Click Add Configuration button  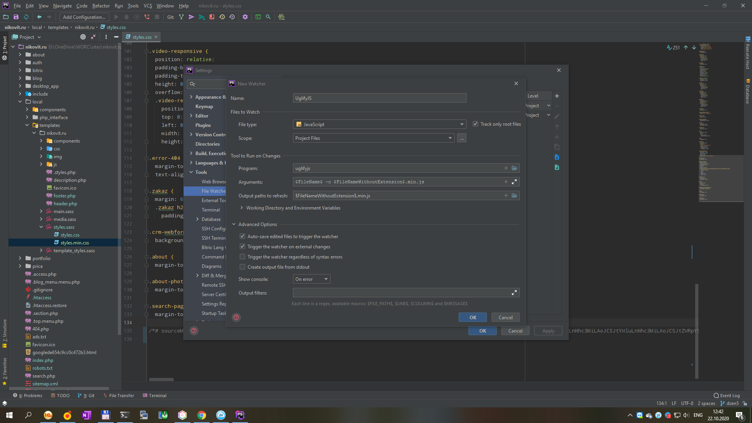(84, 17)
